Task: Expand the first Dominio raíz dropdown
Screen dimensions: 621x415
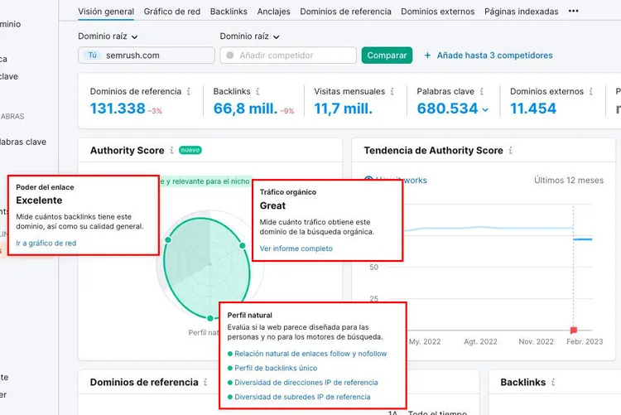Action: tap(108, 36)
